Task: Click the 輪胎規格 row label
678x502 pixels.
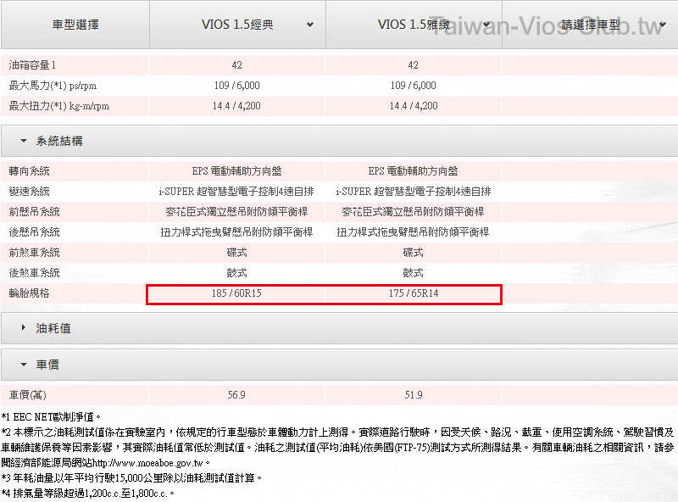Action: click(29, 293)
